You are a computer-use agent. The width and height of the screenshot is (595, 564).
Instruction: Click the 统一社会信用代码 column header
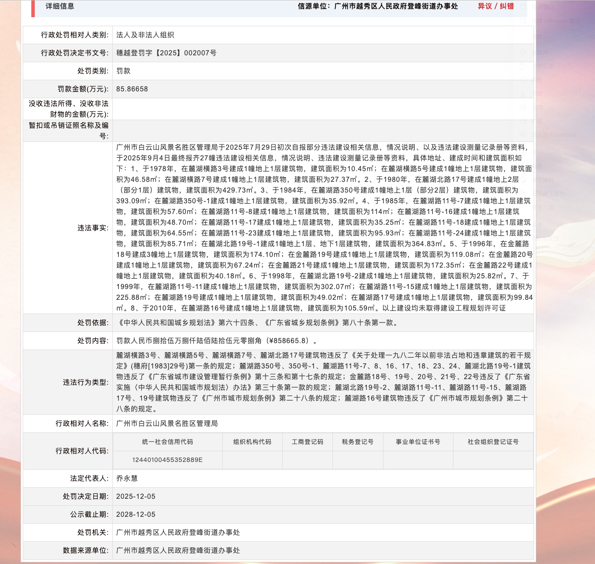pos(167,442)
